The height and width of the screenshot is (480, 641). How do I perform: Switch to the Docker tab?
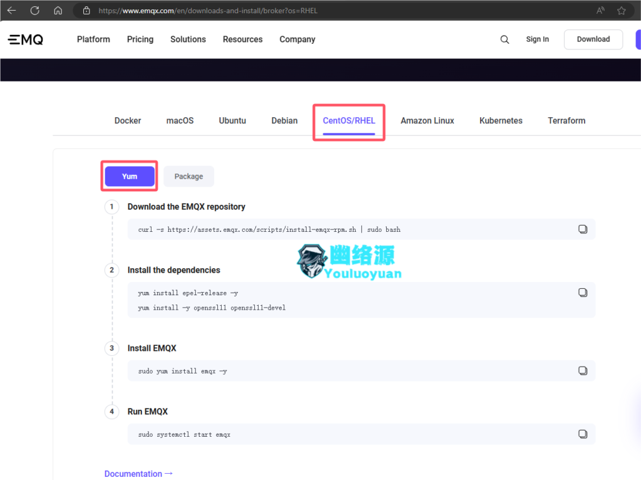tap(128, 121)
